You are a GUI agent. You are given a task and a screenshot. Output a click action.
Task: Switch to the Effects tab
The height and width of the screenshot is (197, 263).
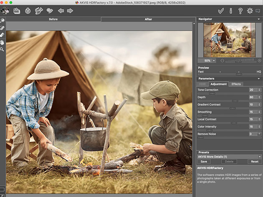point(236,84)
